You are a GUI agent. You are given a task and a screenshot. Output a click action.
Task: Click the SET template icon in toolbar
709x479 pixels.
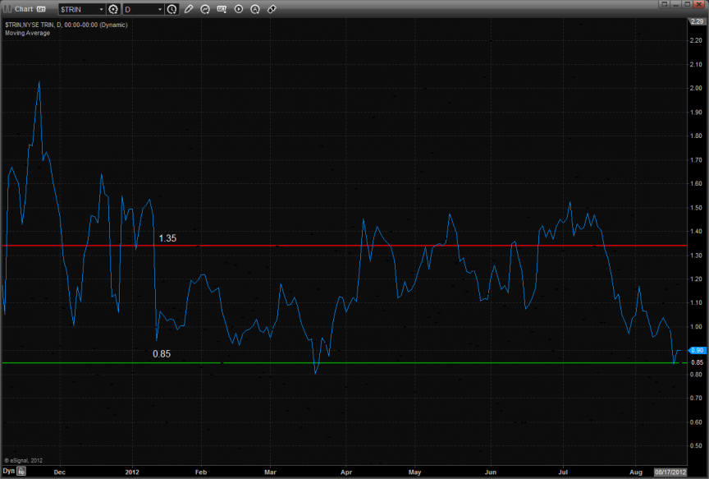pos(222,9)
